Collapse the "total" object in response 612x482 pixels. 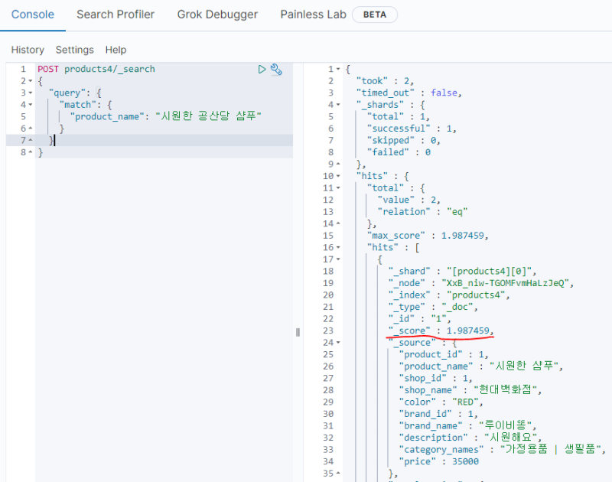[338, 188]
